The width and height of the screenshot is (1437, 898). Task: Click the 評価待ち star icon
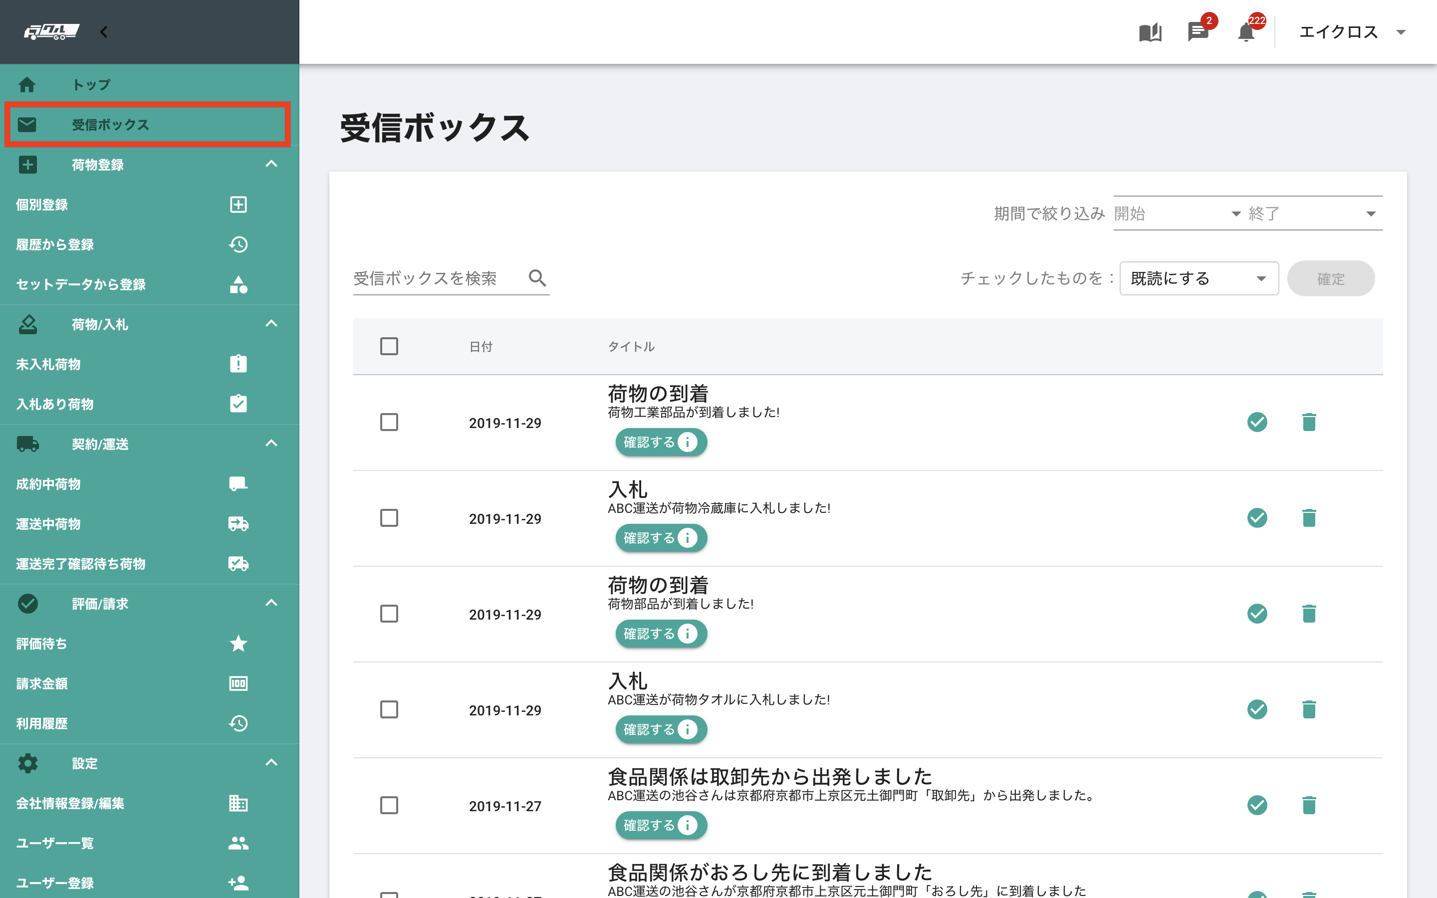pos(238,643)
